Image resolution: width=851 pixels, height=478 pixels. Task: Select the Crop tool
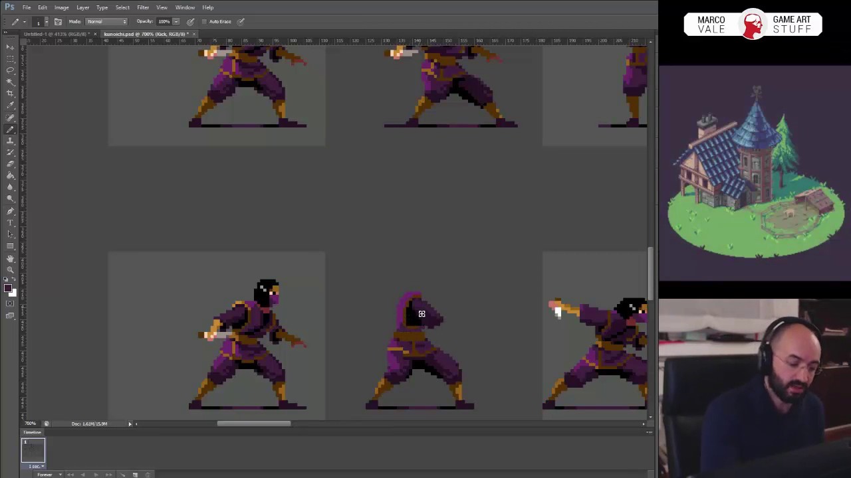click(x=10, y=93)
